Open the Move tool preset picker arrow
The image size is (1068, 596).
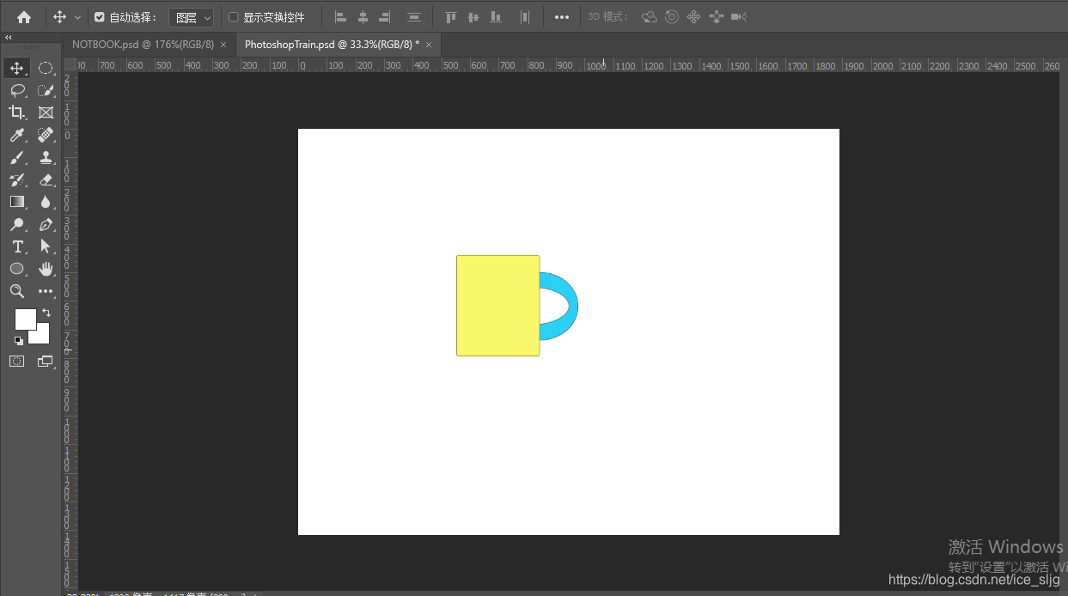tap(78, 17)
